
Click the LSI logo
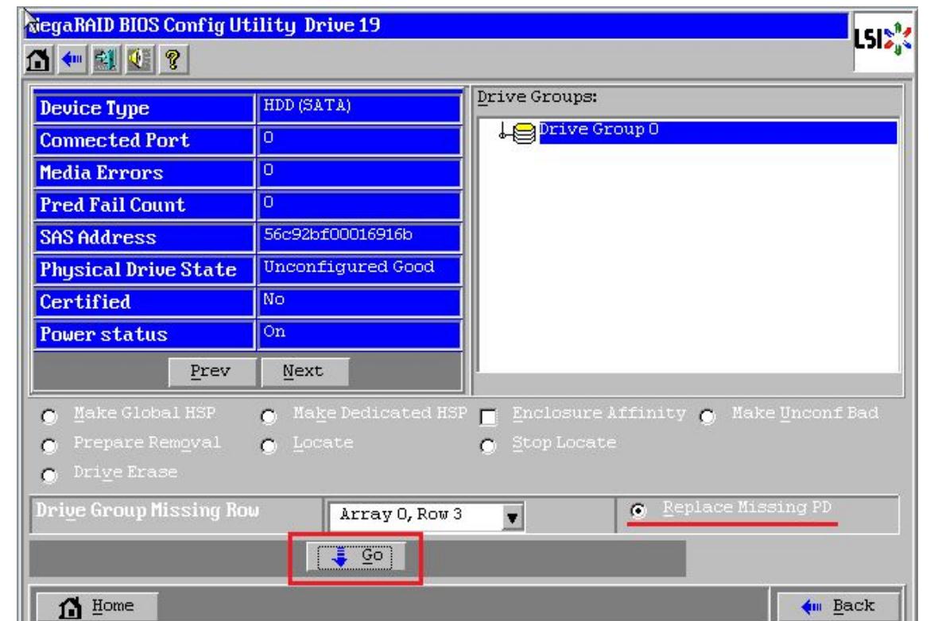(882, 40)
